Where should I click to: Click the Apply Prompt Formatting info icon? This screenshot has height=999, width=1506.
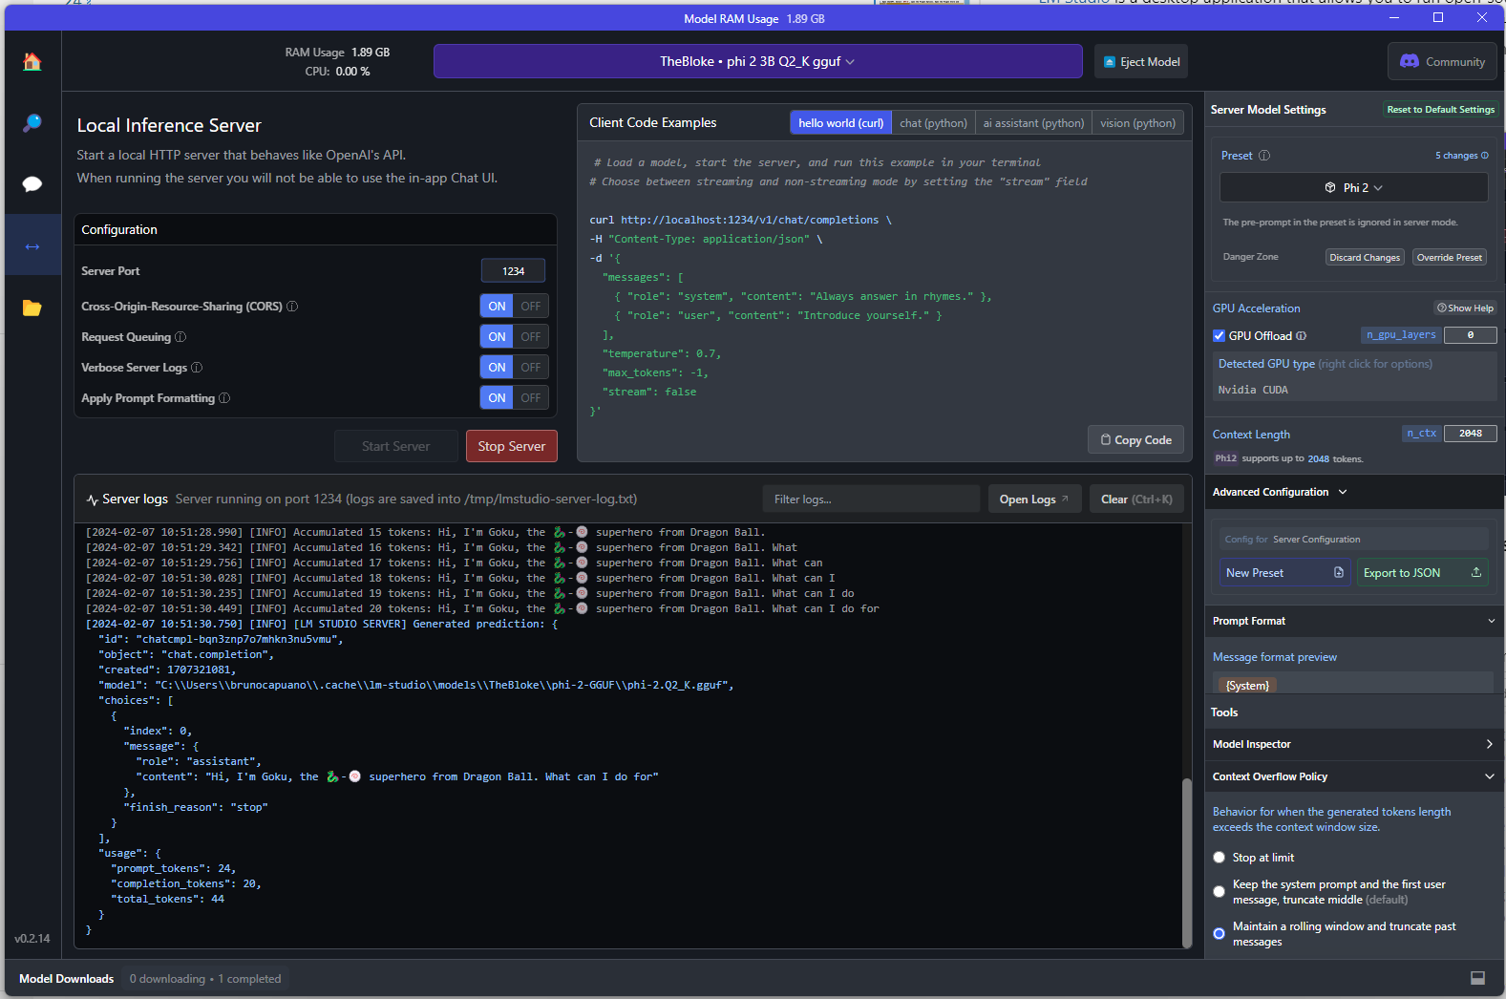224,398
